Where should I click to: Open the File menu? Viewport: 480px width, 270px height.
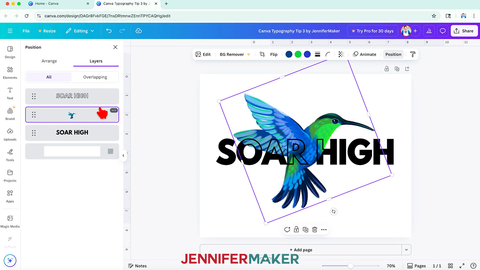click(26, 31)
